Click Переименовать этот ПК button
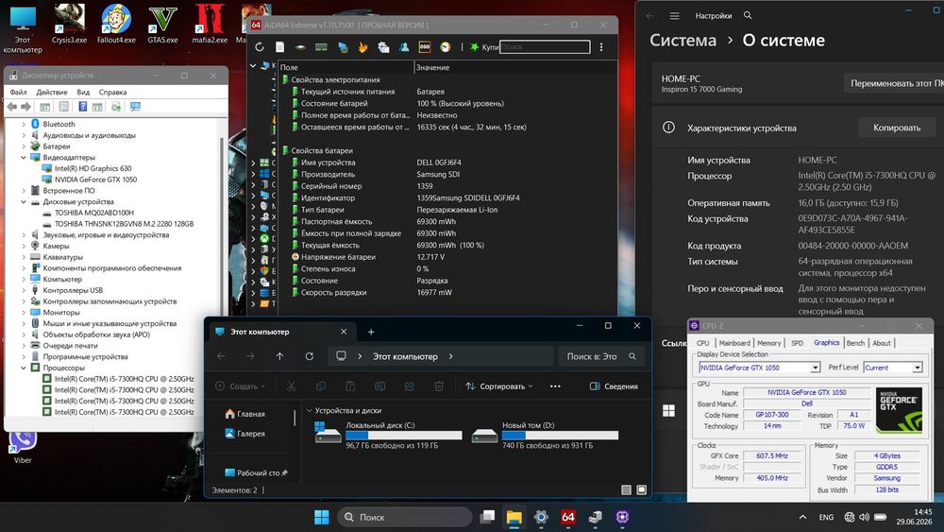This screenshot has height=532, width=944. pos(894,83)
